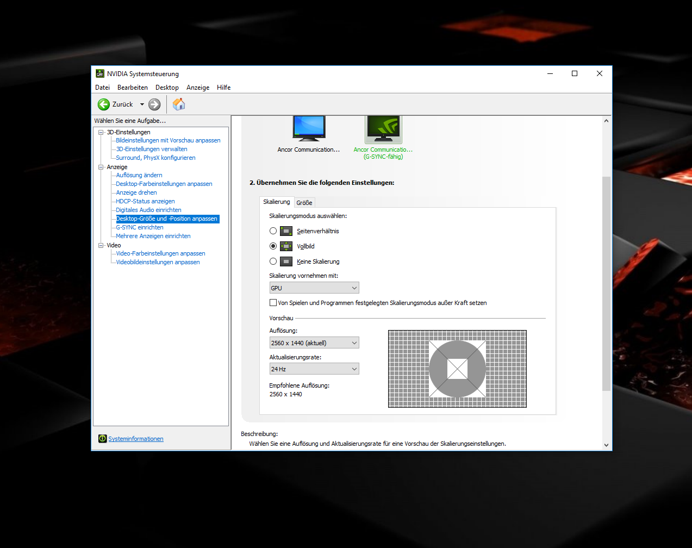Click the Vollbild scaling mode icon

click(x=286, y=246)
